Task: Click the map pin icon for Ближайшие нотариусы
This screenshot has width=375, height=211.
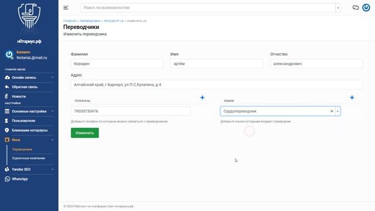Action: [x=6, y=130]
